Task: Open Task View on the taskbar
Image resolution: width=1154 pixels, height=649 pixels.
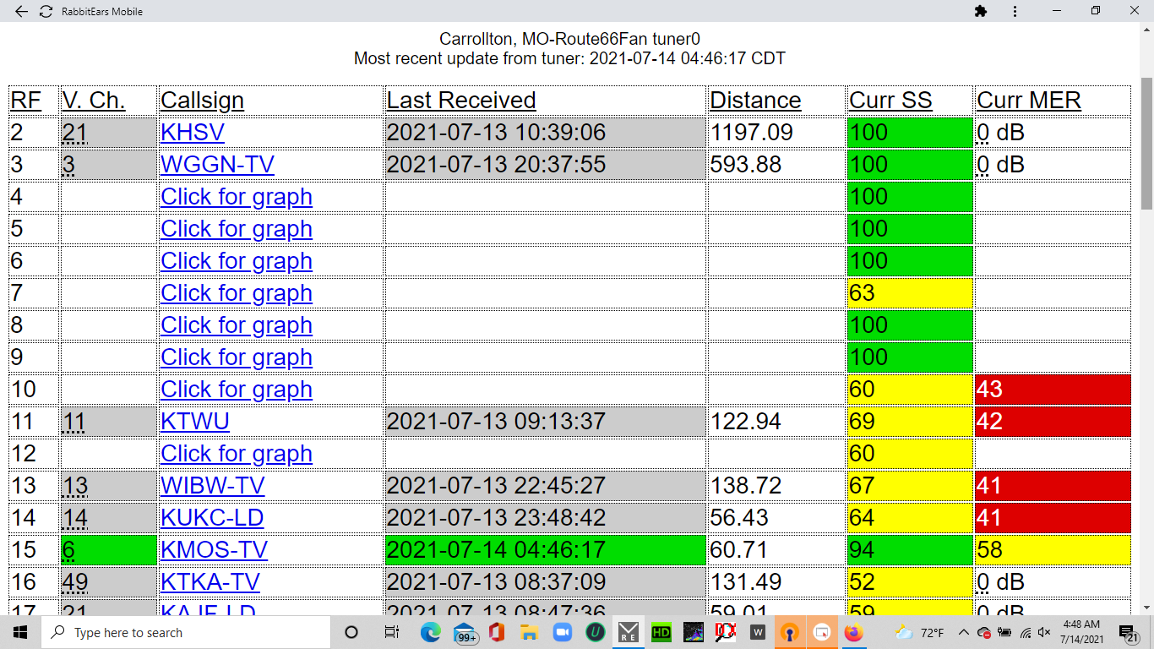Action: (x=391, y=632)
